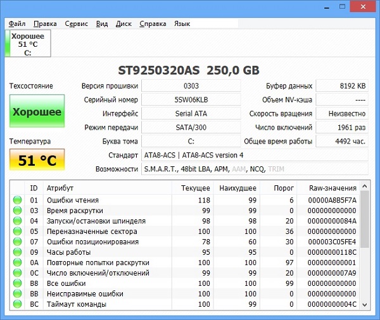Click the Температура label
The width and height of the screenshot is (380, 320).
30,142
